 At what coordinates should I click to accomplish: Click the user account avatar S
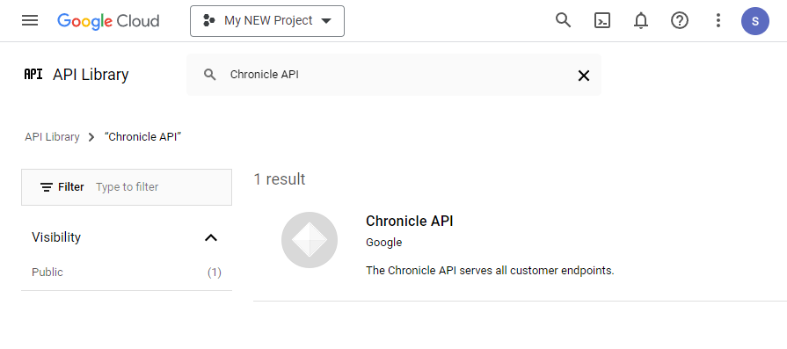click(754, 21)
